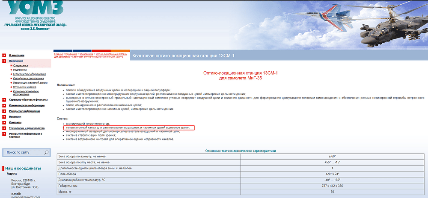Click the телевизионный канал list item
The image size is (428, 198).
128,128
